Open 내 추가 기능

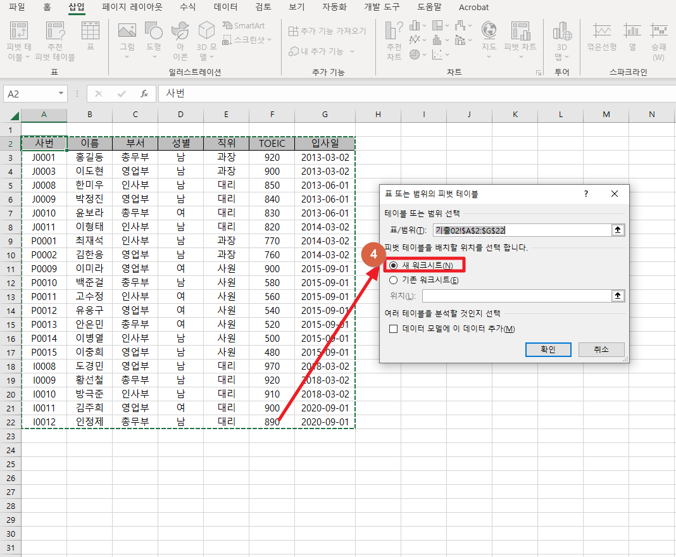pyautogui.click(x=316, y=51)
